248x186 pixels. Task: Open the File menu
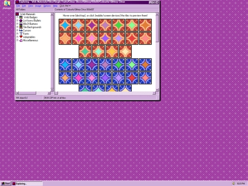pyautogui.click(x=18, y=6)
